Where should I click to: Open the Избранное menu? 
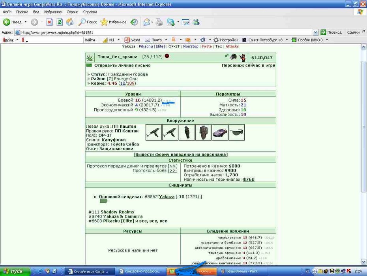coord(53,12)
